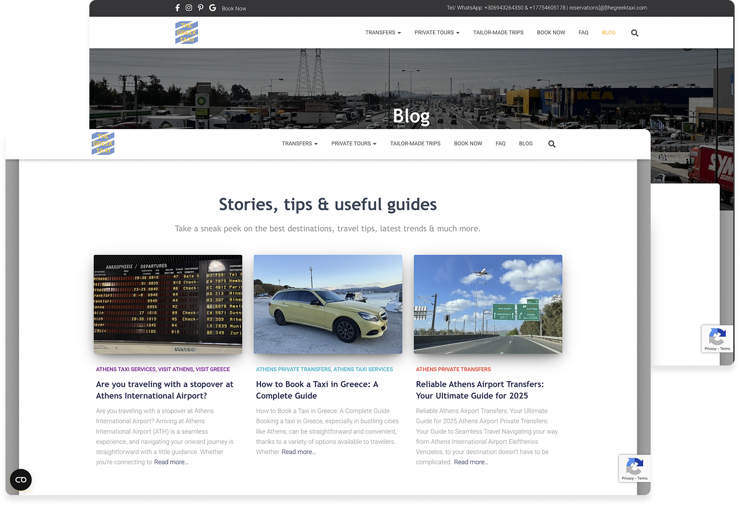Screen dimensions: 740x506
Task: Open the round accessibility widget at bottom left
Action: coord(21,480)
